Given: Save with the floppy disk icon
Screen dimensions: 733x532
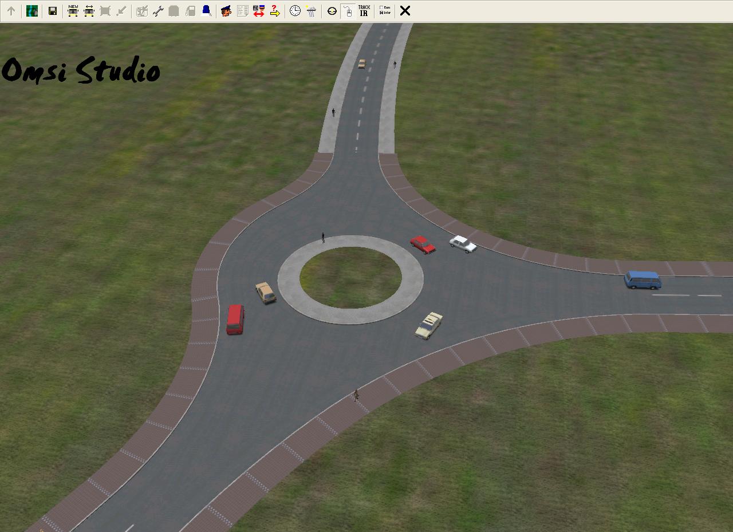Looking at the screenshot, I should point(53,11).
